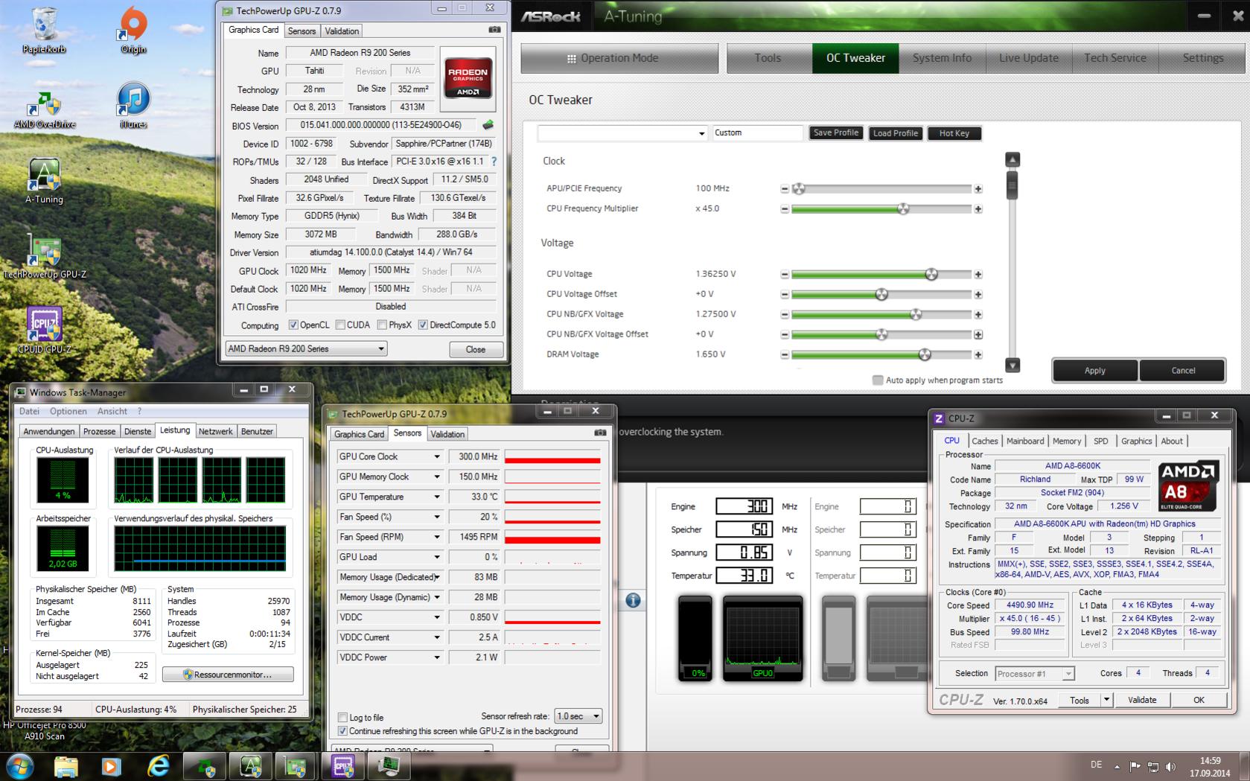Open the GPU Core Clock sensor dropdown

click(437, 456)
